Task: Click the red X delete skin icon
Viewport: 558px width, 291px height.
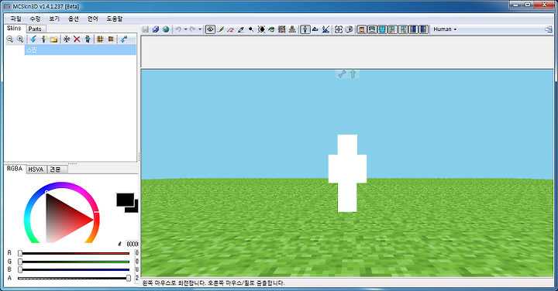Action: [x=77, y=39]
